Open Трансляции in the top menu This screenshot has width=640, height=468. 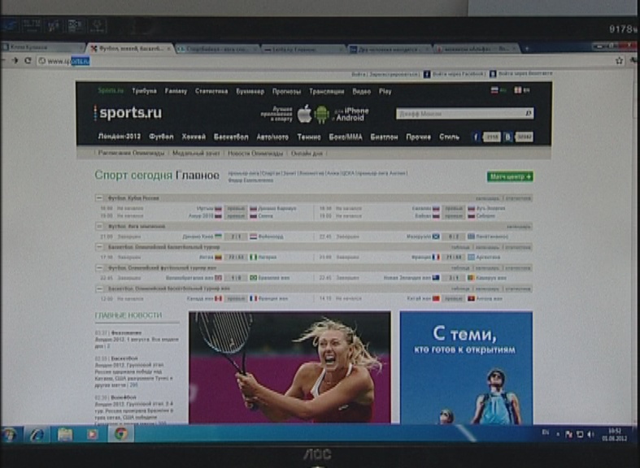click(327, 92)
